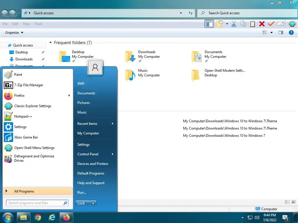Open address bar history dropdown
298x223 pixels.
pos(181,13)
